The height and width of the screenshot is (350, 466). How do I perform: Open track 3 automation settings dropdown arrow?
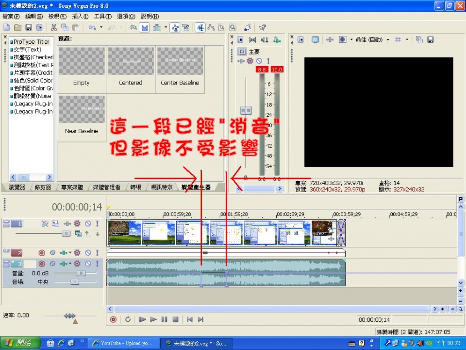[x=70, y=264]
